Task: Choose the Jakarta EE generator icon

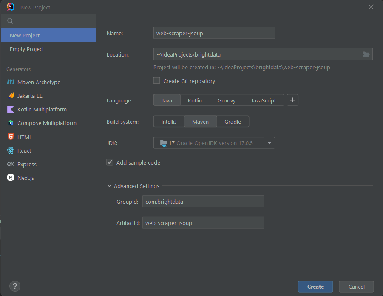Action: (x=11, y=96)
